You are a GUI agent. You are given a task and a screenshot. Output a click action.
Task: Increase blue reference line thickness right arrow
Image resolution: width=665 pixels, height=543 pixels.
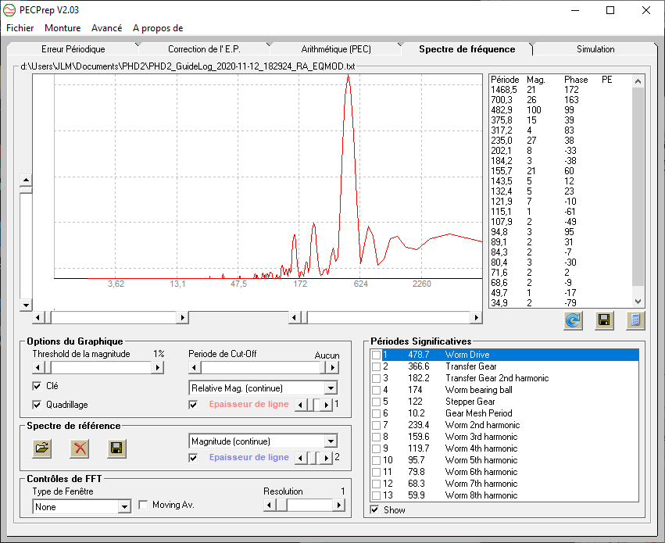pos(326,458)
